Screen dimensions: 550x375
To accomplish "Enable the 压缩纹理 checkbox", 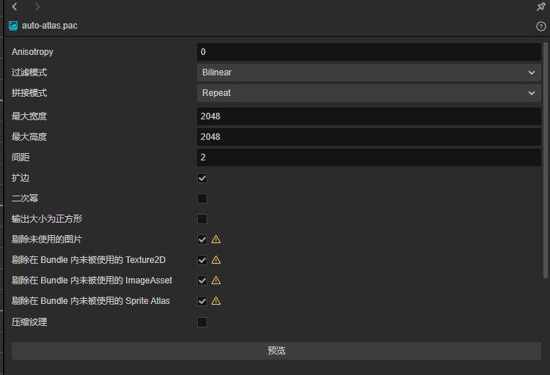I will click(202, 322).
